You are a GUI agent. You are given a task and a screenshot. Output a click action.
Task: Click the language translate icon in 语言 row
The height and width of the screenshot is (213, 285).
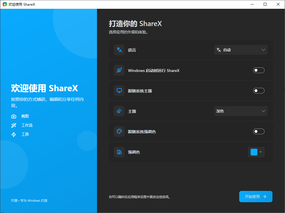(x=119, y=50)
